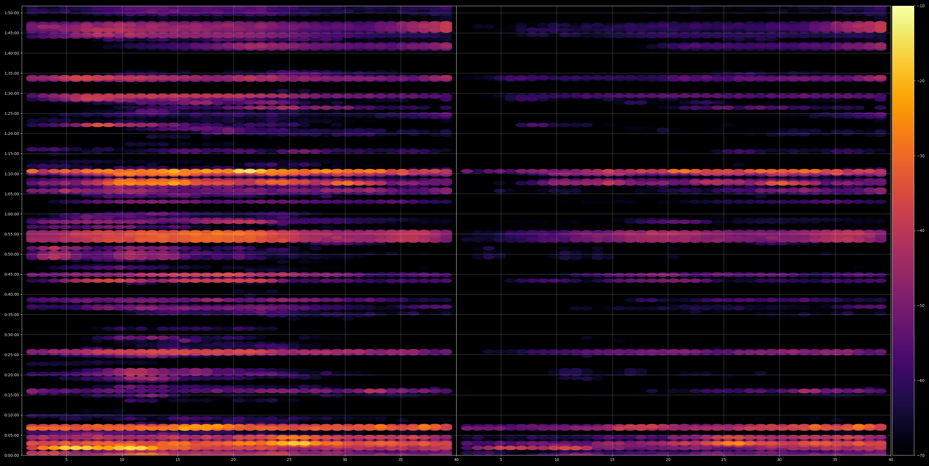Click x-axis tick 25 of the right plot

tap(723, 460)
